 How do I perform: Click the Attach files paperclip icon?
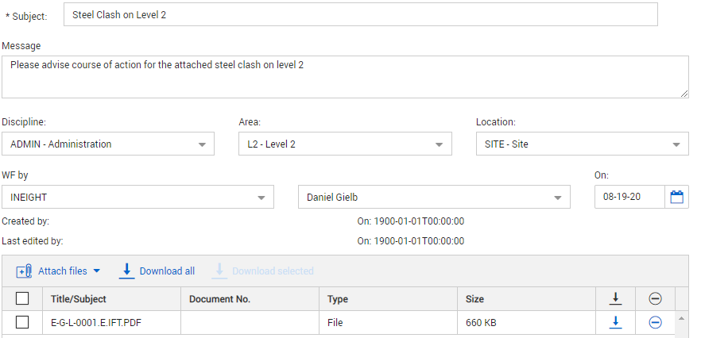24,271
